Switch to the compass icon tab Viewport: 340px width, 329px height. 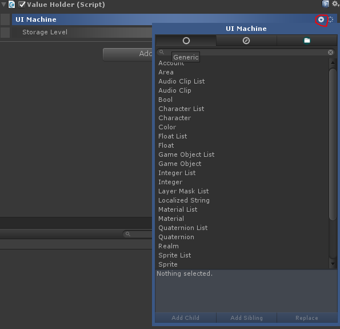[246, 41]
